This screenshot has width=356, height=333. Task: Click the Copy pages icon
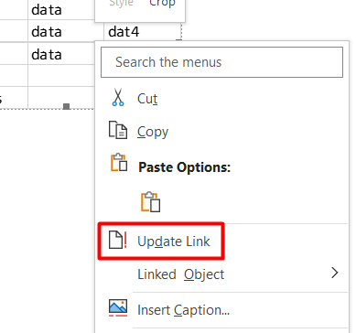(x=118, y=130)
